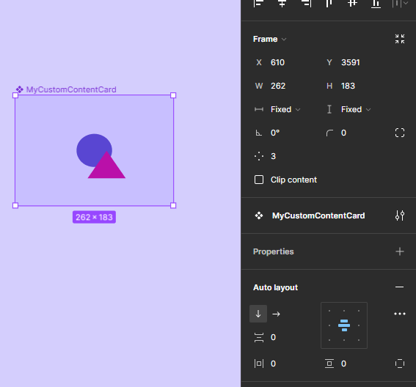
Task: Open independent corner radius settings
Action: [x=400, y=133]
